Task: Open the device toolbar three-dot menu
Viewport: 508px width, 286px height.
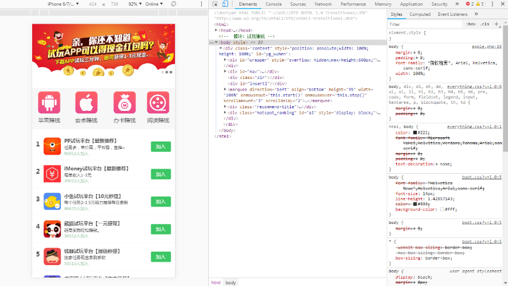Action: click(x=201, y=4)
